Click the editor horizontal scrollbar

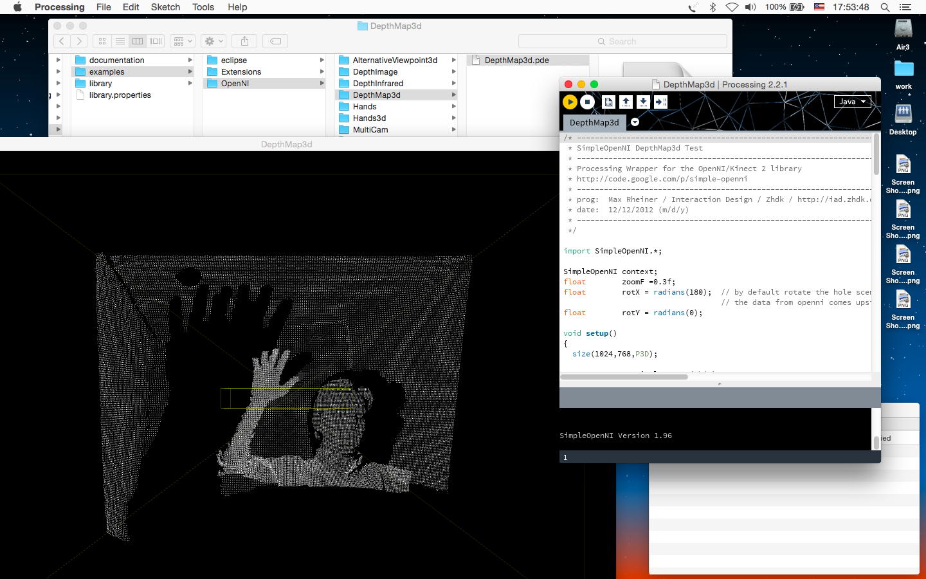(624, 376)
